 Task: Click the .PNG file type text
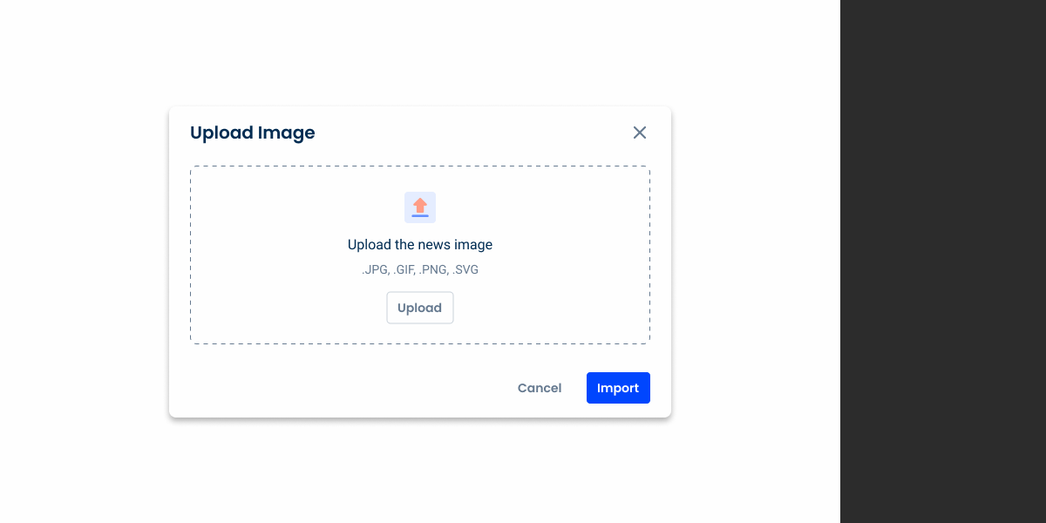434,270
